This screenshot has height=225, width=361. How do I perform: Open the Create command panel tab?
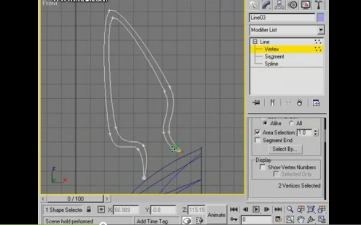[x=253, y=5]
